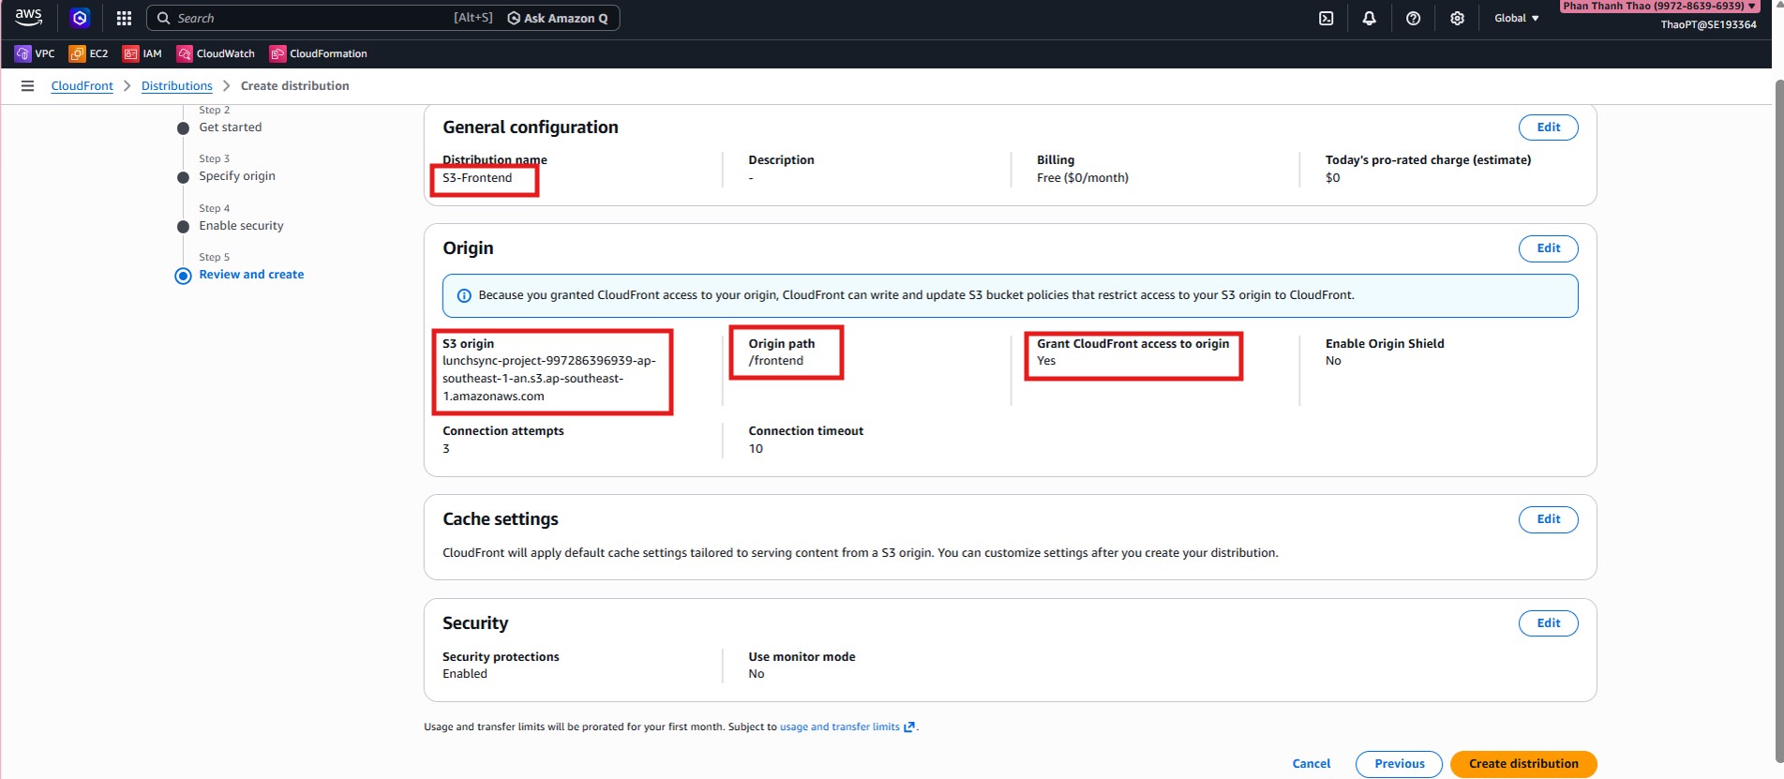The height and width of the screenshot is (779, 1784).
Task: Click the AWS logo home icon
Action: pos(28,17)
